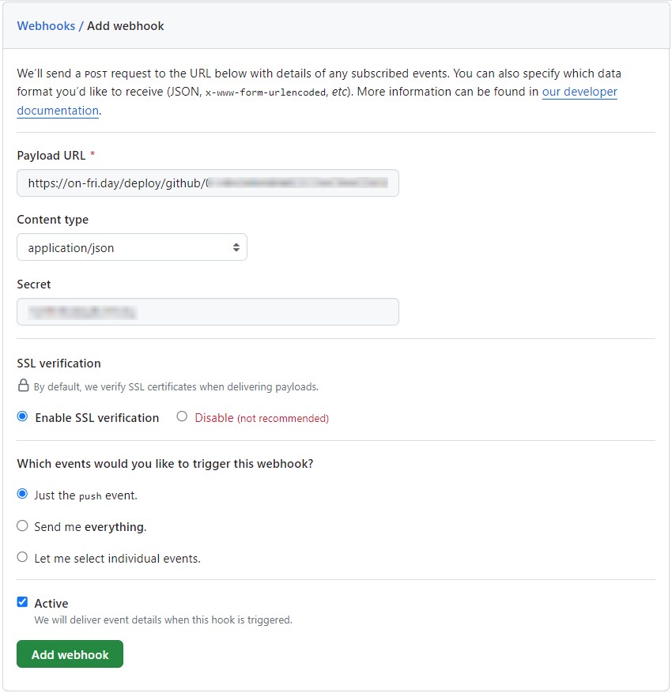Pick 'Let me select individual events' option
Screen dimensions: 672x693
pyautogui.click(x=22, y=557)
